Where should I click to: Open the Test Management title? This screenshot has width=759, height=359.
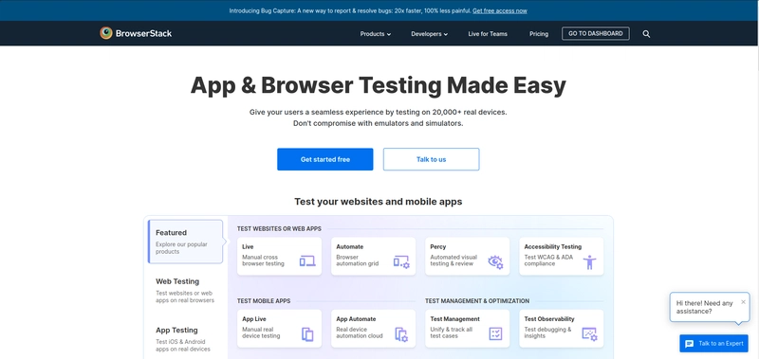click(x=455, y=319)
